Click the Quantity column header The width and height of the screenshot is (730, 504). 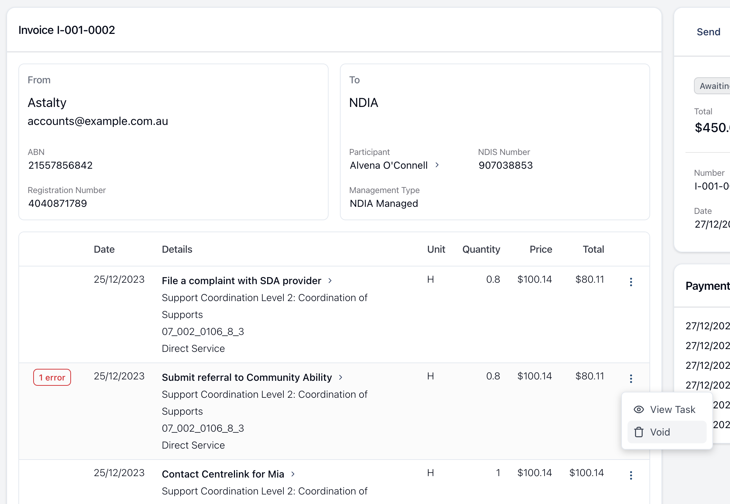coord(481,249)
